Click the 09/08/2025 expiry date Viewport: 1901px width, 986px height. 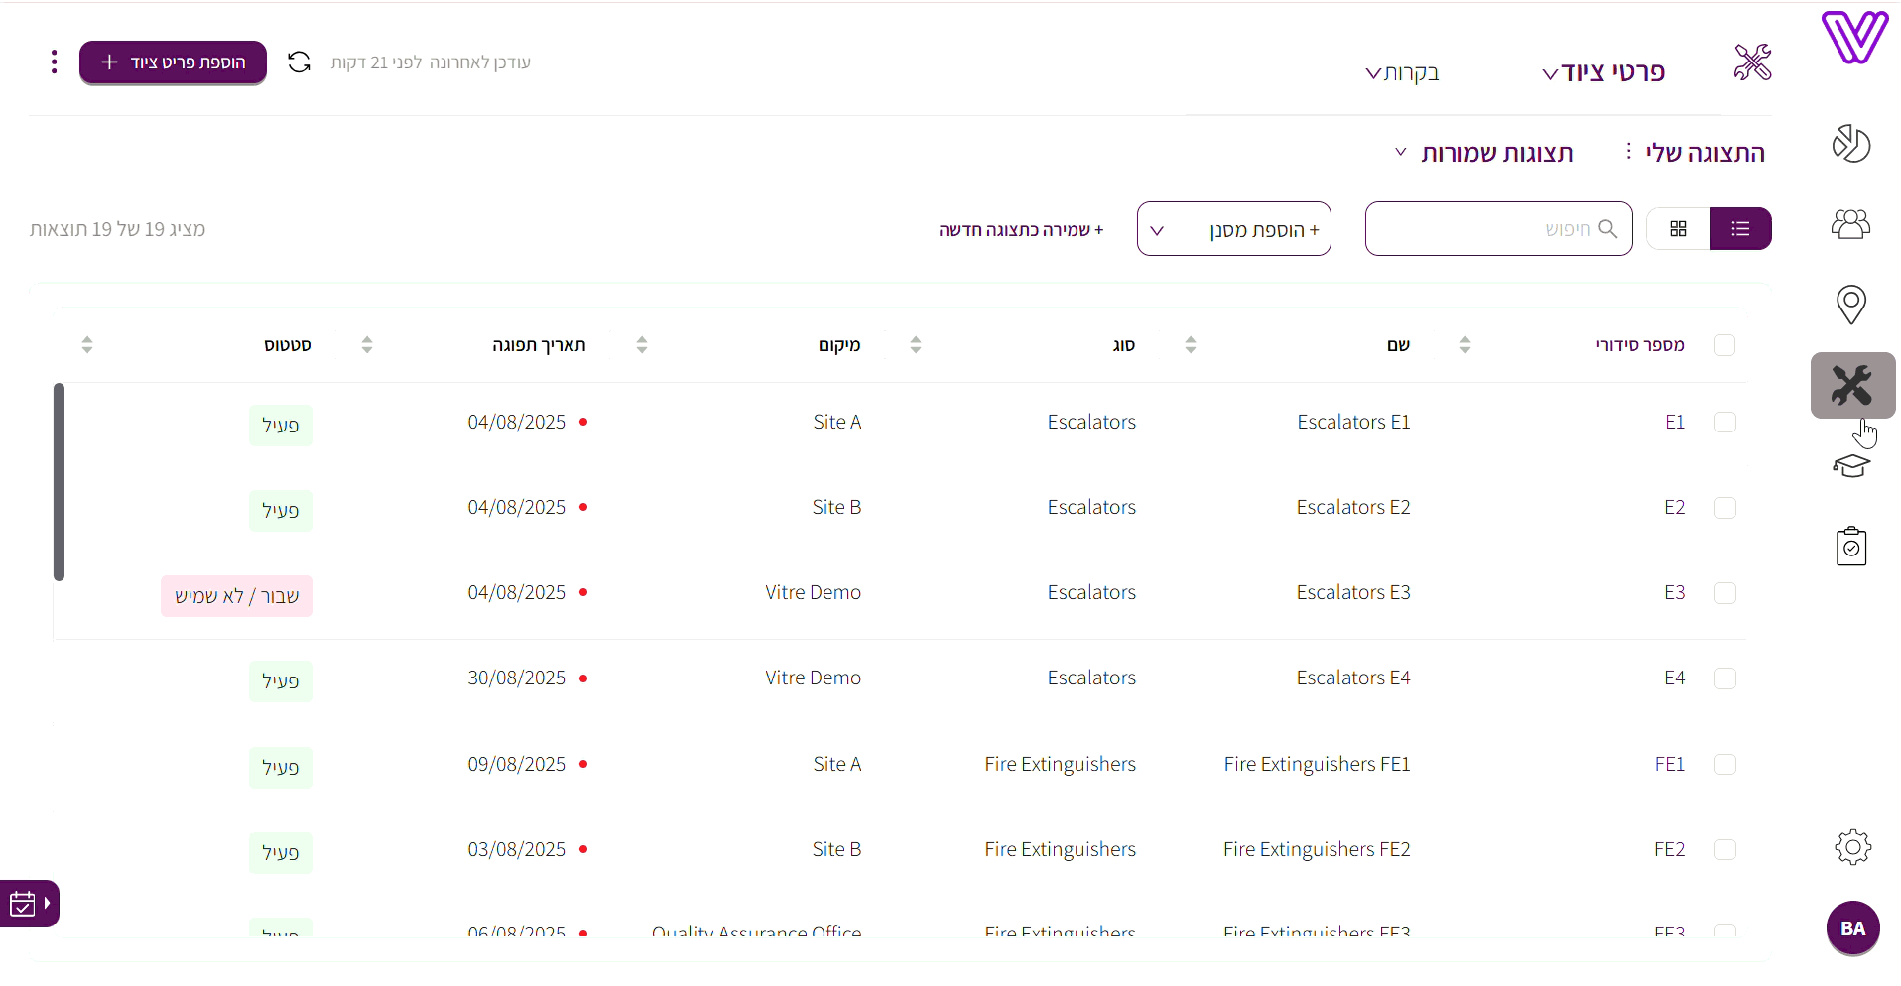pos(517,764)
